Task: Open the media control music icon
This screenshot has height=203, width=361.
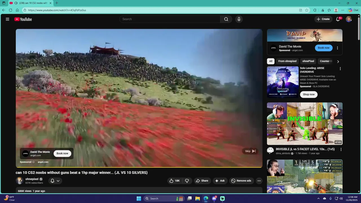Action: tap(323, 10)
